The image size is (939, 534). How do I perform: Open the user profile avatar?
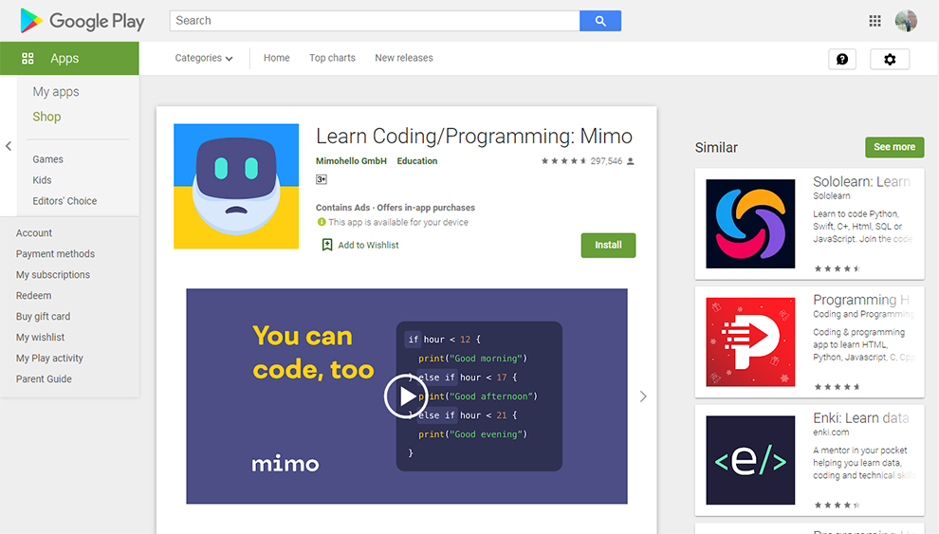pos(906,21)
